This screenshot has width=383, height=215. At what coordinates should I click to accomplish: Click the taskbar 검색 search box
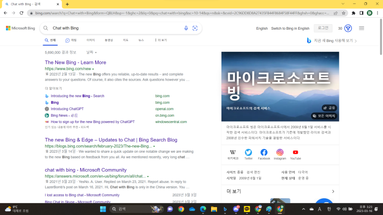click(x=136, y=209)
